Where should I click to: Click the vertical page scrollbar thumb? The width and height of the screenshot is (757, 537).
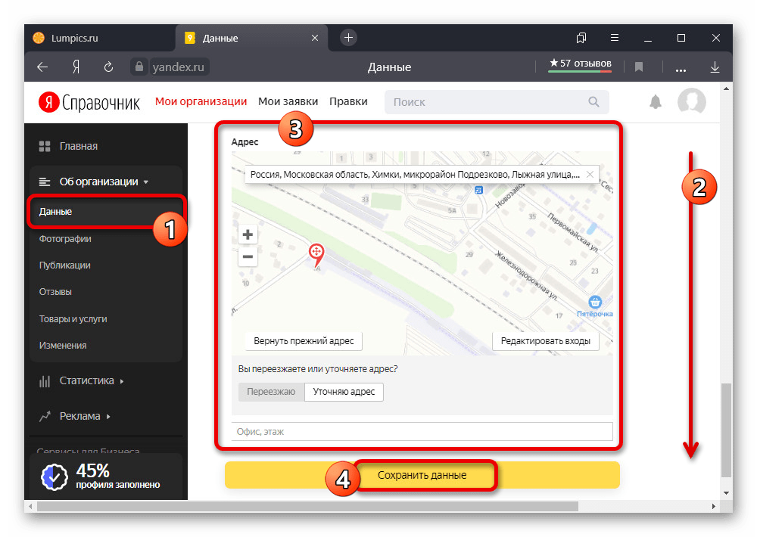(x=727, y=427)
